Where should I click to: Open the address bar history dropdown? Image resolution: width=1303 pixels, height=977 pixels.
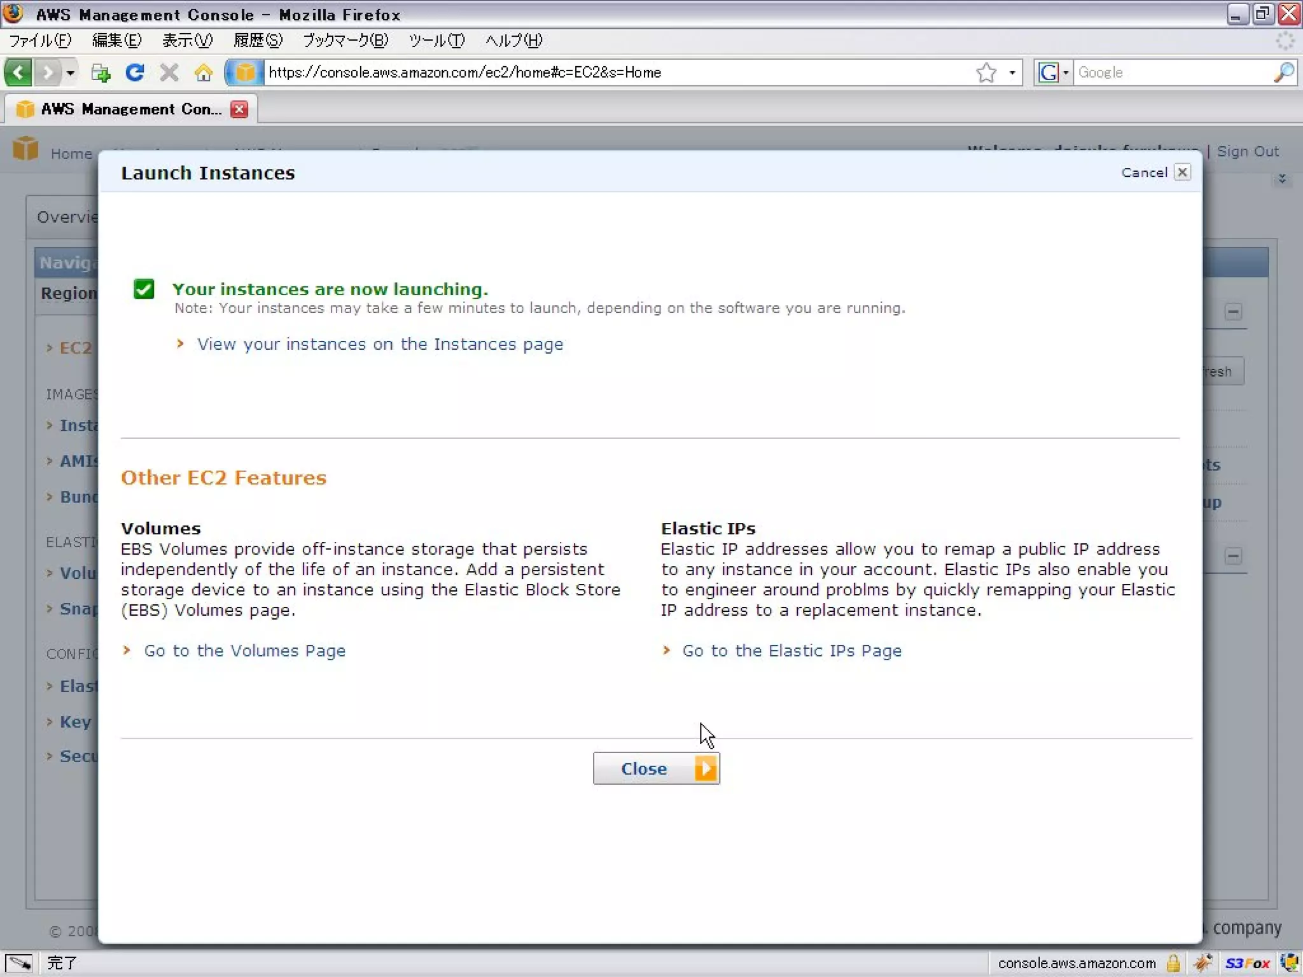[x=1012, y=73]
